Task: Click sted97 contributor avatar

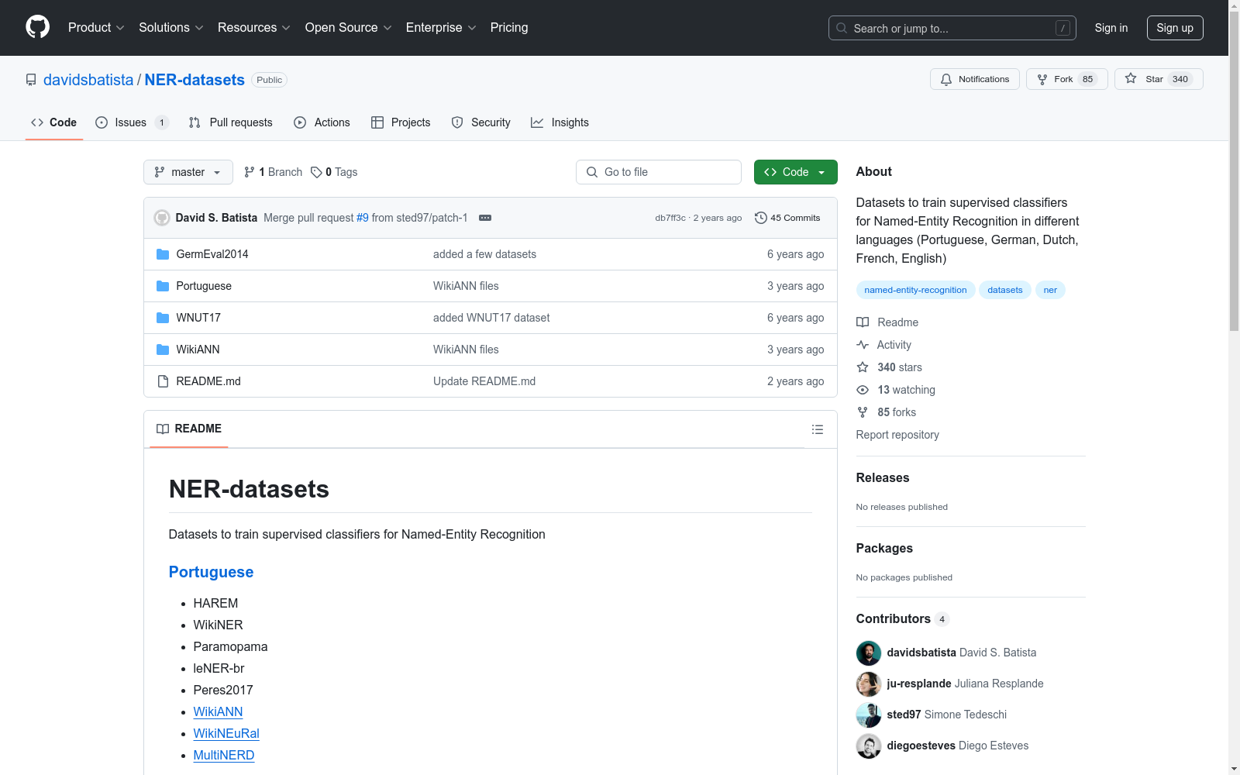Action: coord(869,715)
